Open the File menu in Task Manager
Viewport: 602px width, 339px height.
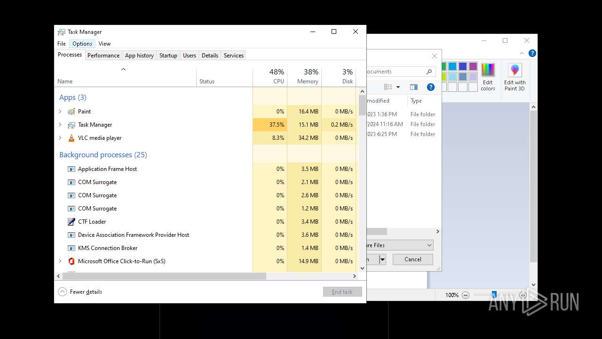click(x=62, y=44)
